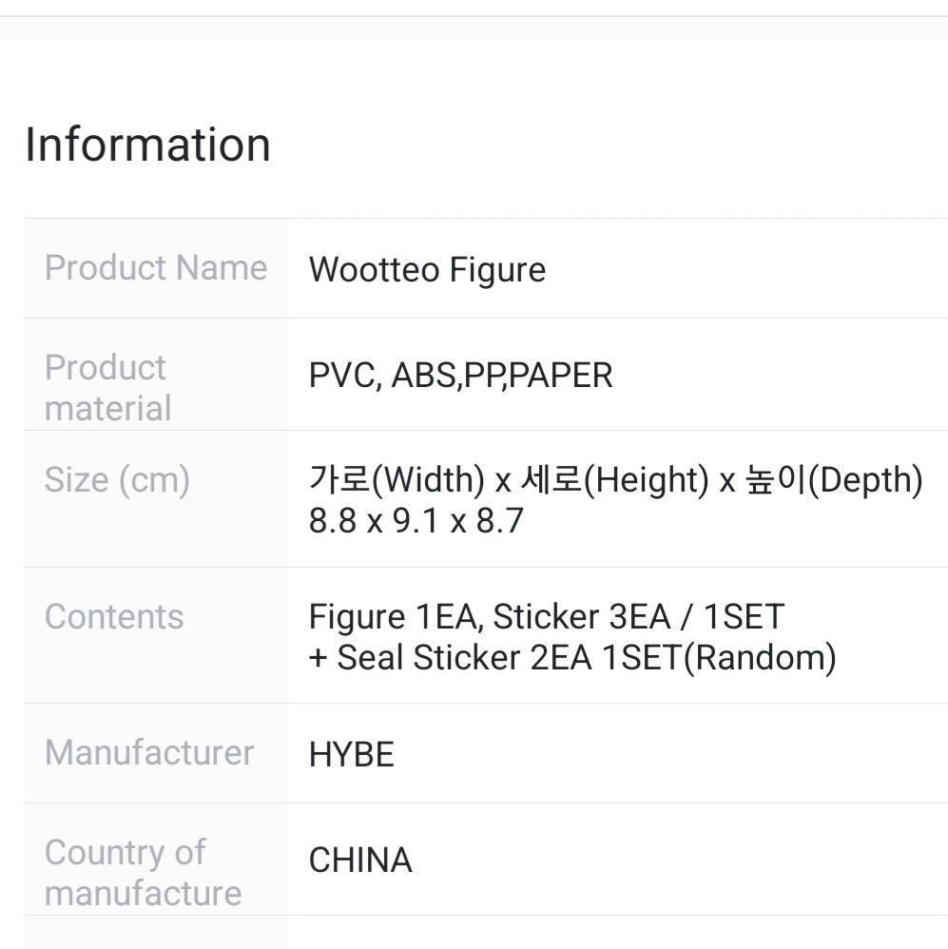The image size is (948, 949).
Task: Click the 세로(Height) dimension text
Action: (x=614, y=480)
